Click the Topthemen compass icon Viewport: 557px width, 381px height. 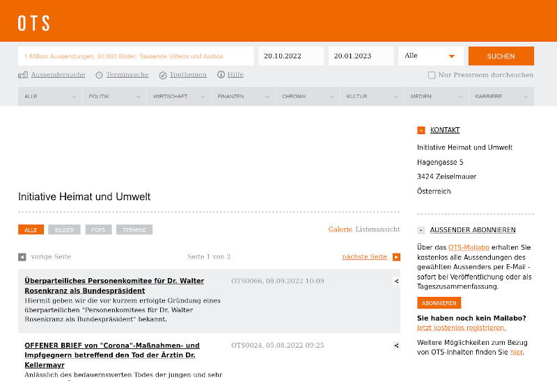[x=163, y=75]
